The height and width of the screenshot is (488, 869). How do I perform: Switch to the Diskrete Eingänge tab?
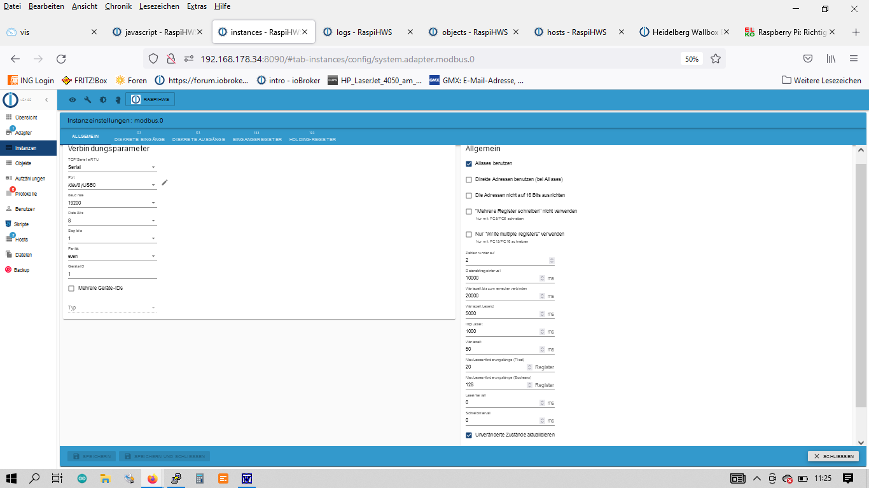pyautogui.click(x=139, y=137)
